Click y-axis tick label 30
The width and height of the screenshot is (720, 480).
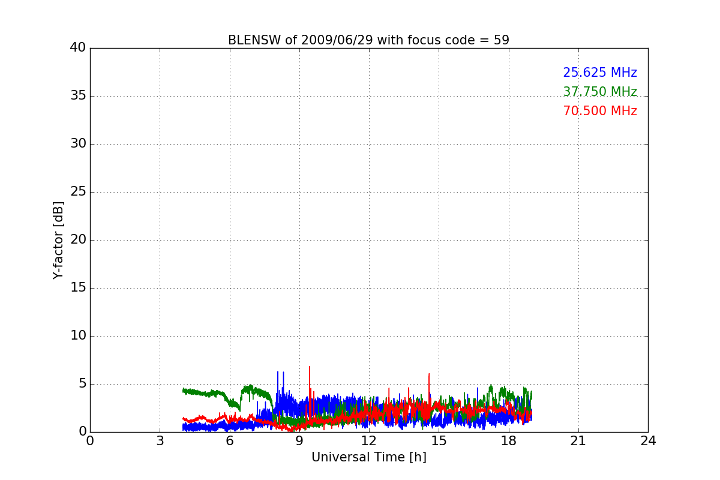[77, 144]
